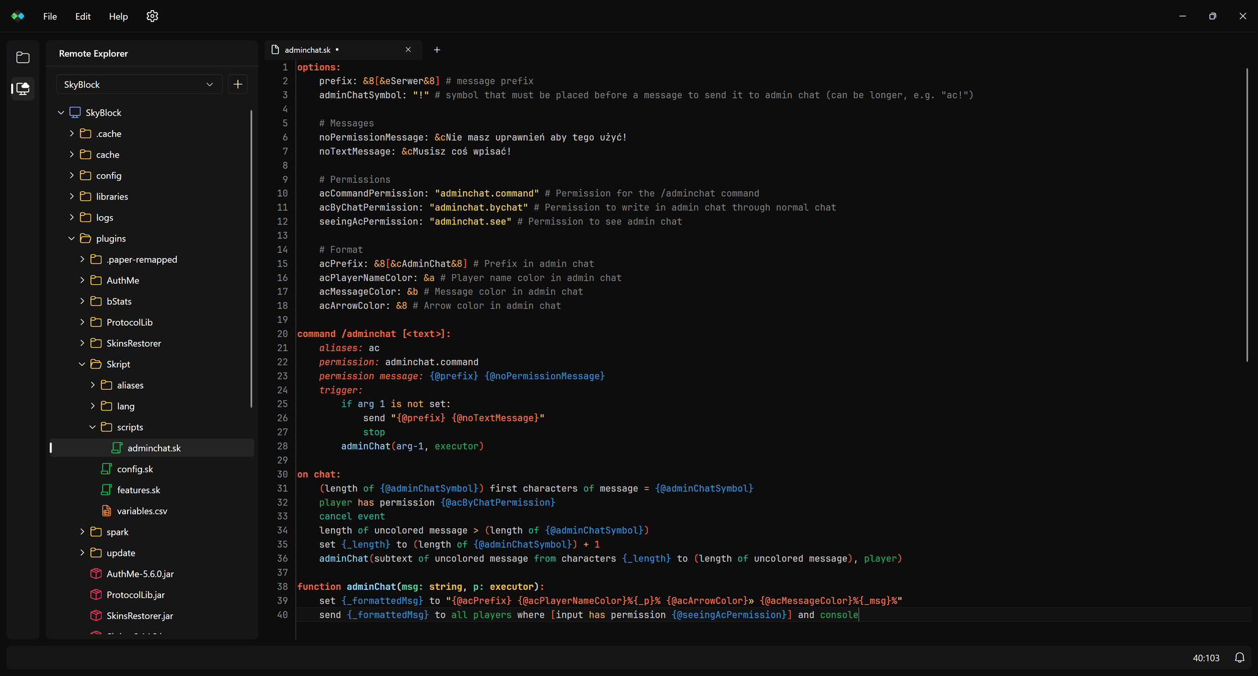Screen dimensions: 1258x676
Task: Expand the ProtocolLib folder chevron
Action: click(x=82, y=322)
